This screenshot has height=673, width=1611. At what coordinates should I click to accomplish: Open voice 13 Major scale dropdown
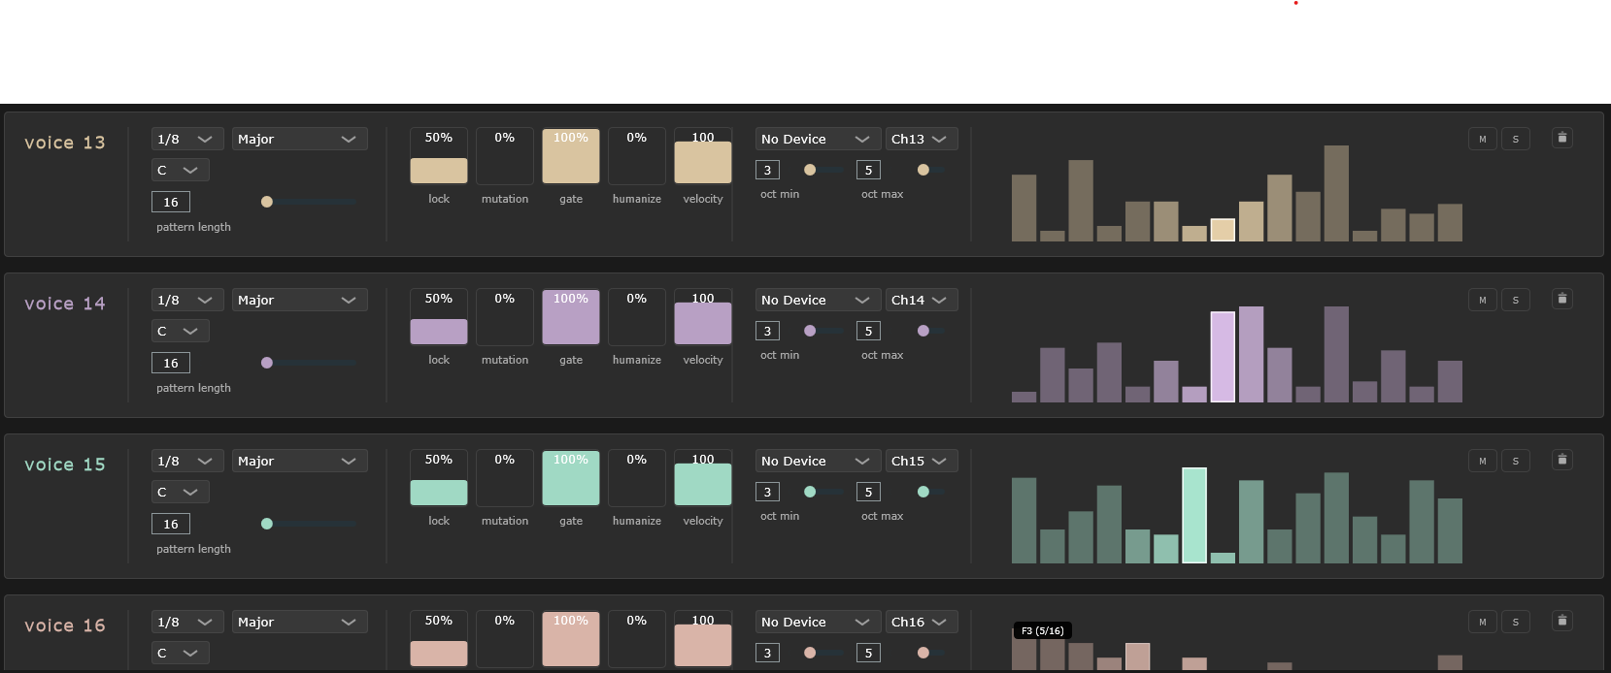pyautogui.click(x=299, y=139)
